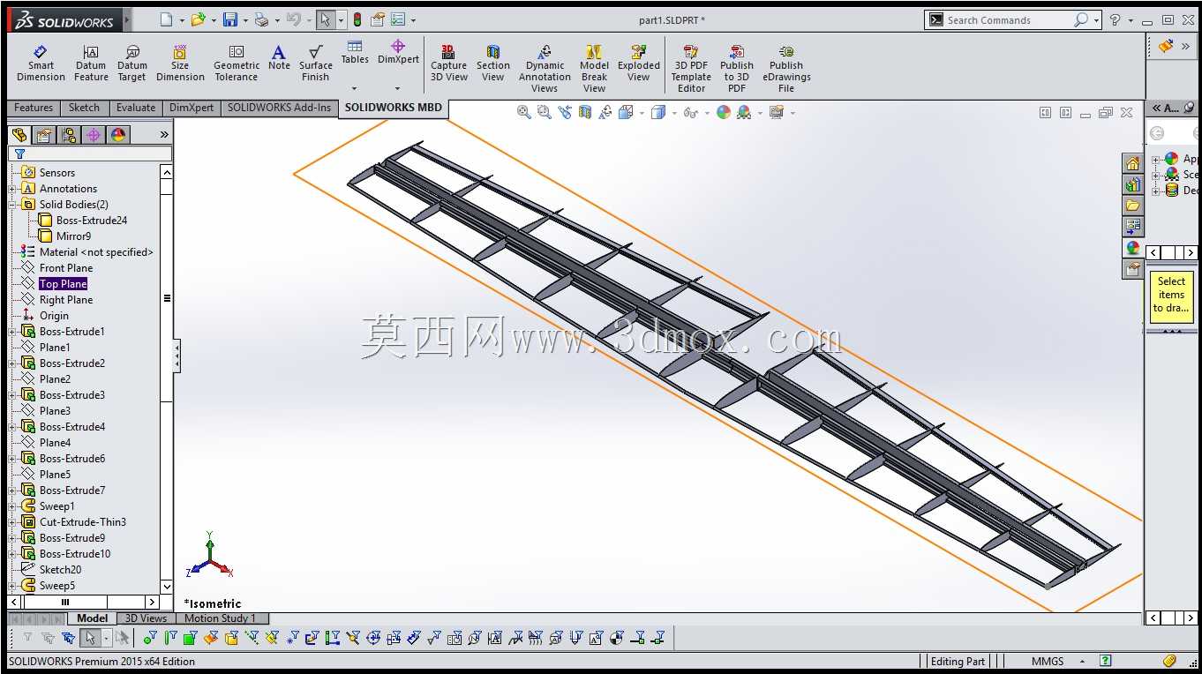Select Top Plane in the feature tree
This screenshot has width=1202, height=674.
(x=63, y=284)
